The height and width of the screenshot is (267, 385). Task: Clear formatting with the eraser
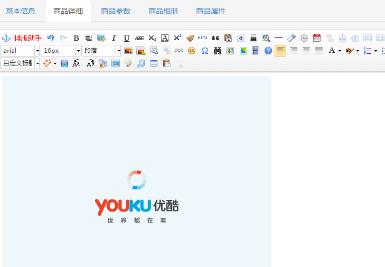pyautogui.click(x=292, y=38)
